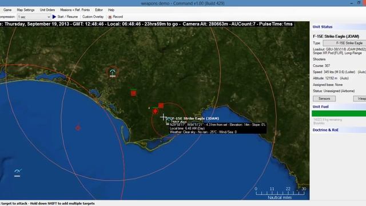Select the cyan radar unit inside red circle
The image size is (366, 206).
(113, 73)
